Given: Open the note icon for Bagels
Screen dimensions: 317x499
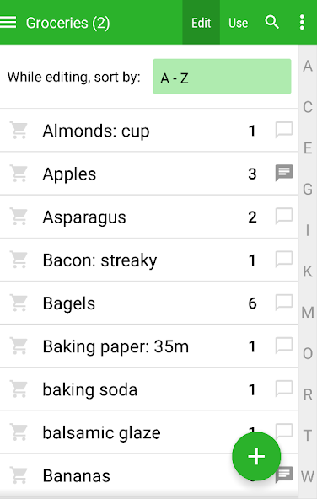Looking at the screenshot, I should (284, 303).
